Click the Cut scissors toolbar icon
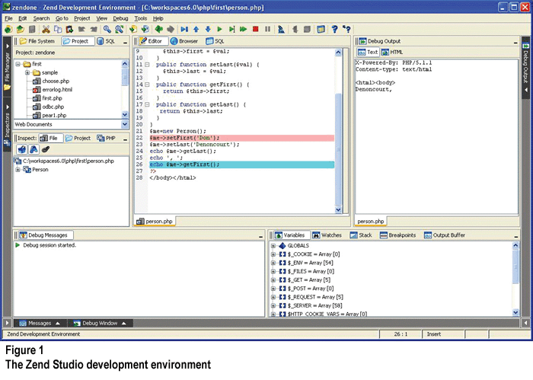 pos(46,29)
